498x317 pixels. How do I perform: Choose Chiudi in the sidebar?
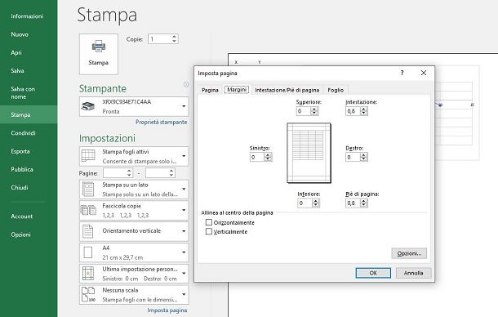pos(20,188)
